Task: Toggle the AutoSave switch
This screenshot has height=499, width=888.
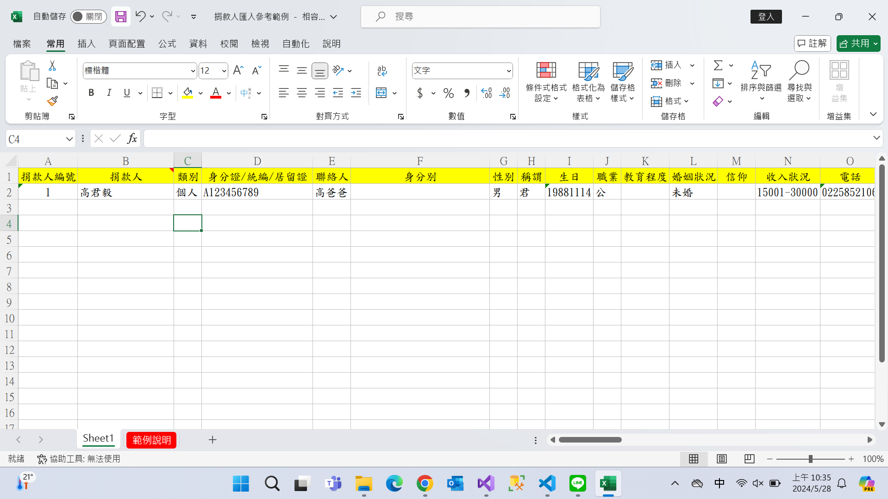Action: pyautogui.click(x=88, y=17)
